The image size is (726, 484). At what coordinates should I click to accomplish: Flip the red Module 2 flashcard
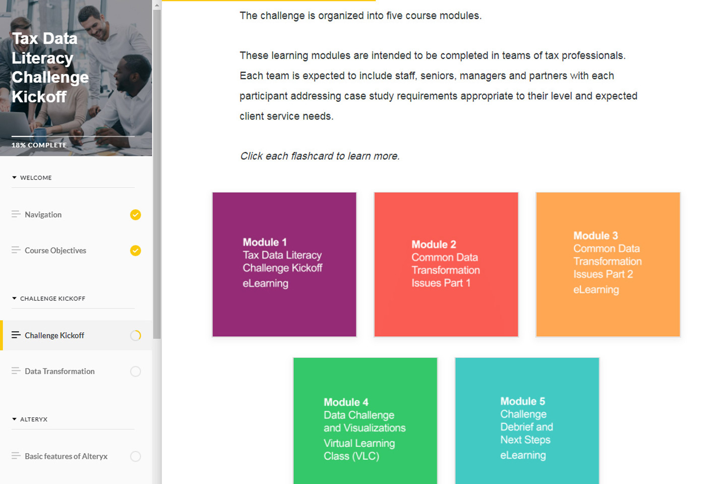tap(446, 264)
